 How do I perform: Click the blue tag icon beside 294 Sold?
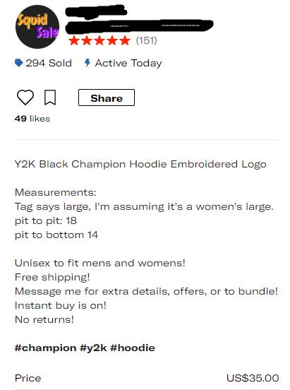click(x=19, y=63)
